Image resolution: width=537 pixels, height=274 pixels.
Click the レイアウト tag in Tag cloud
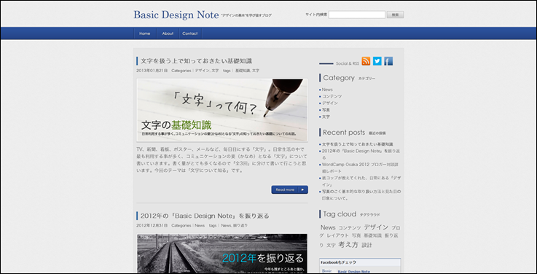click(337, 235)
